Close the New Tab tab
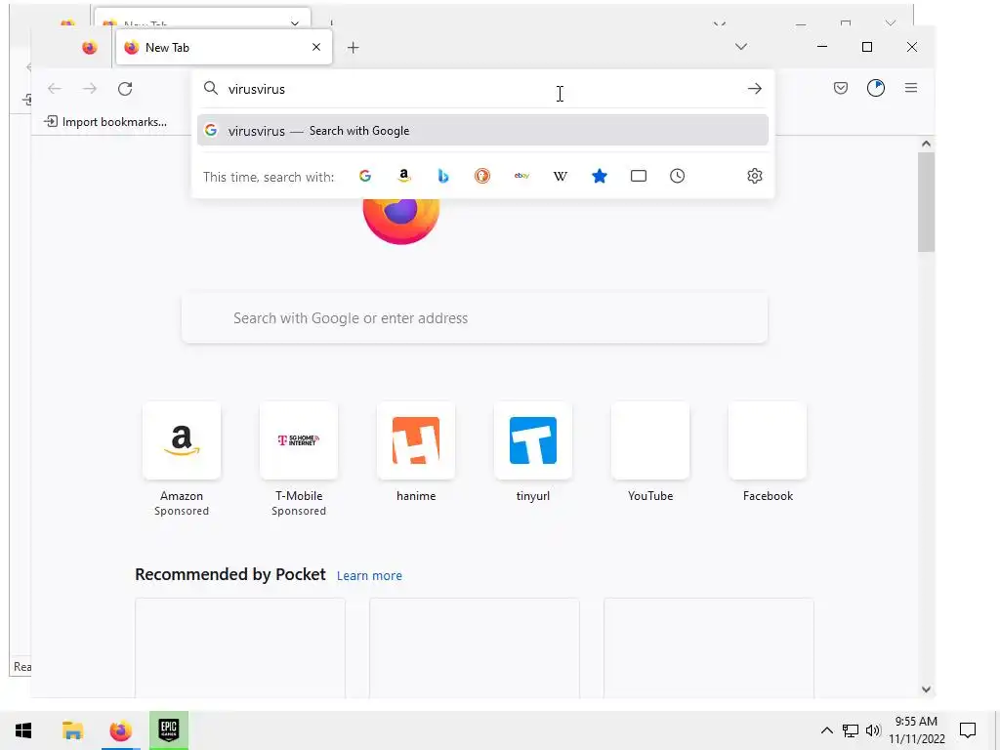The image size is (1000, 750). pos(316,47)
